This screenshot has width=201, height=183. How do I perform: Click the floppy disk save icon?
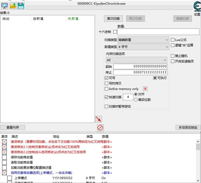click(21, 6)
